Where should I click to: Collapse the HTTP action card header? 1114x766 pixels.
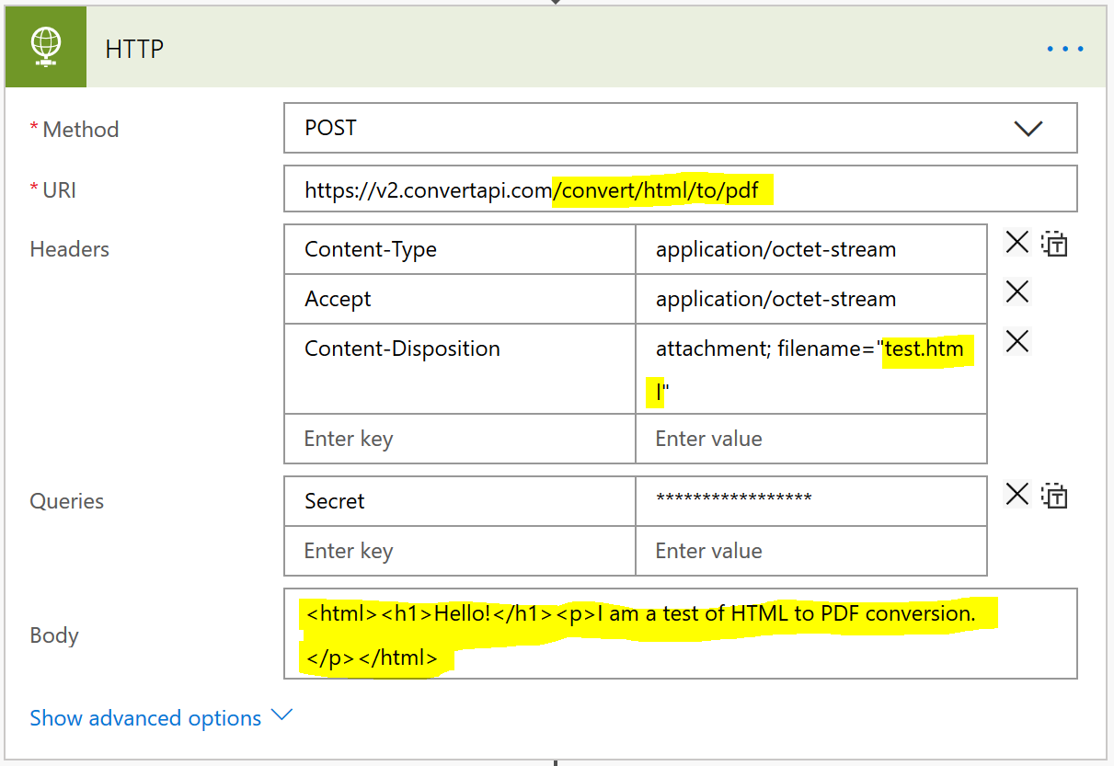(x=134, y=49)
